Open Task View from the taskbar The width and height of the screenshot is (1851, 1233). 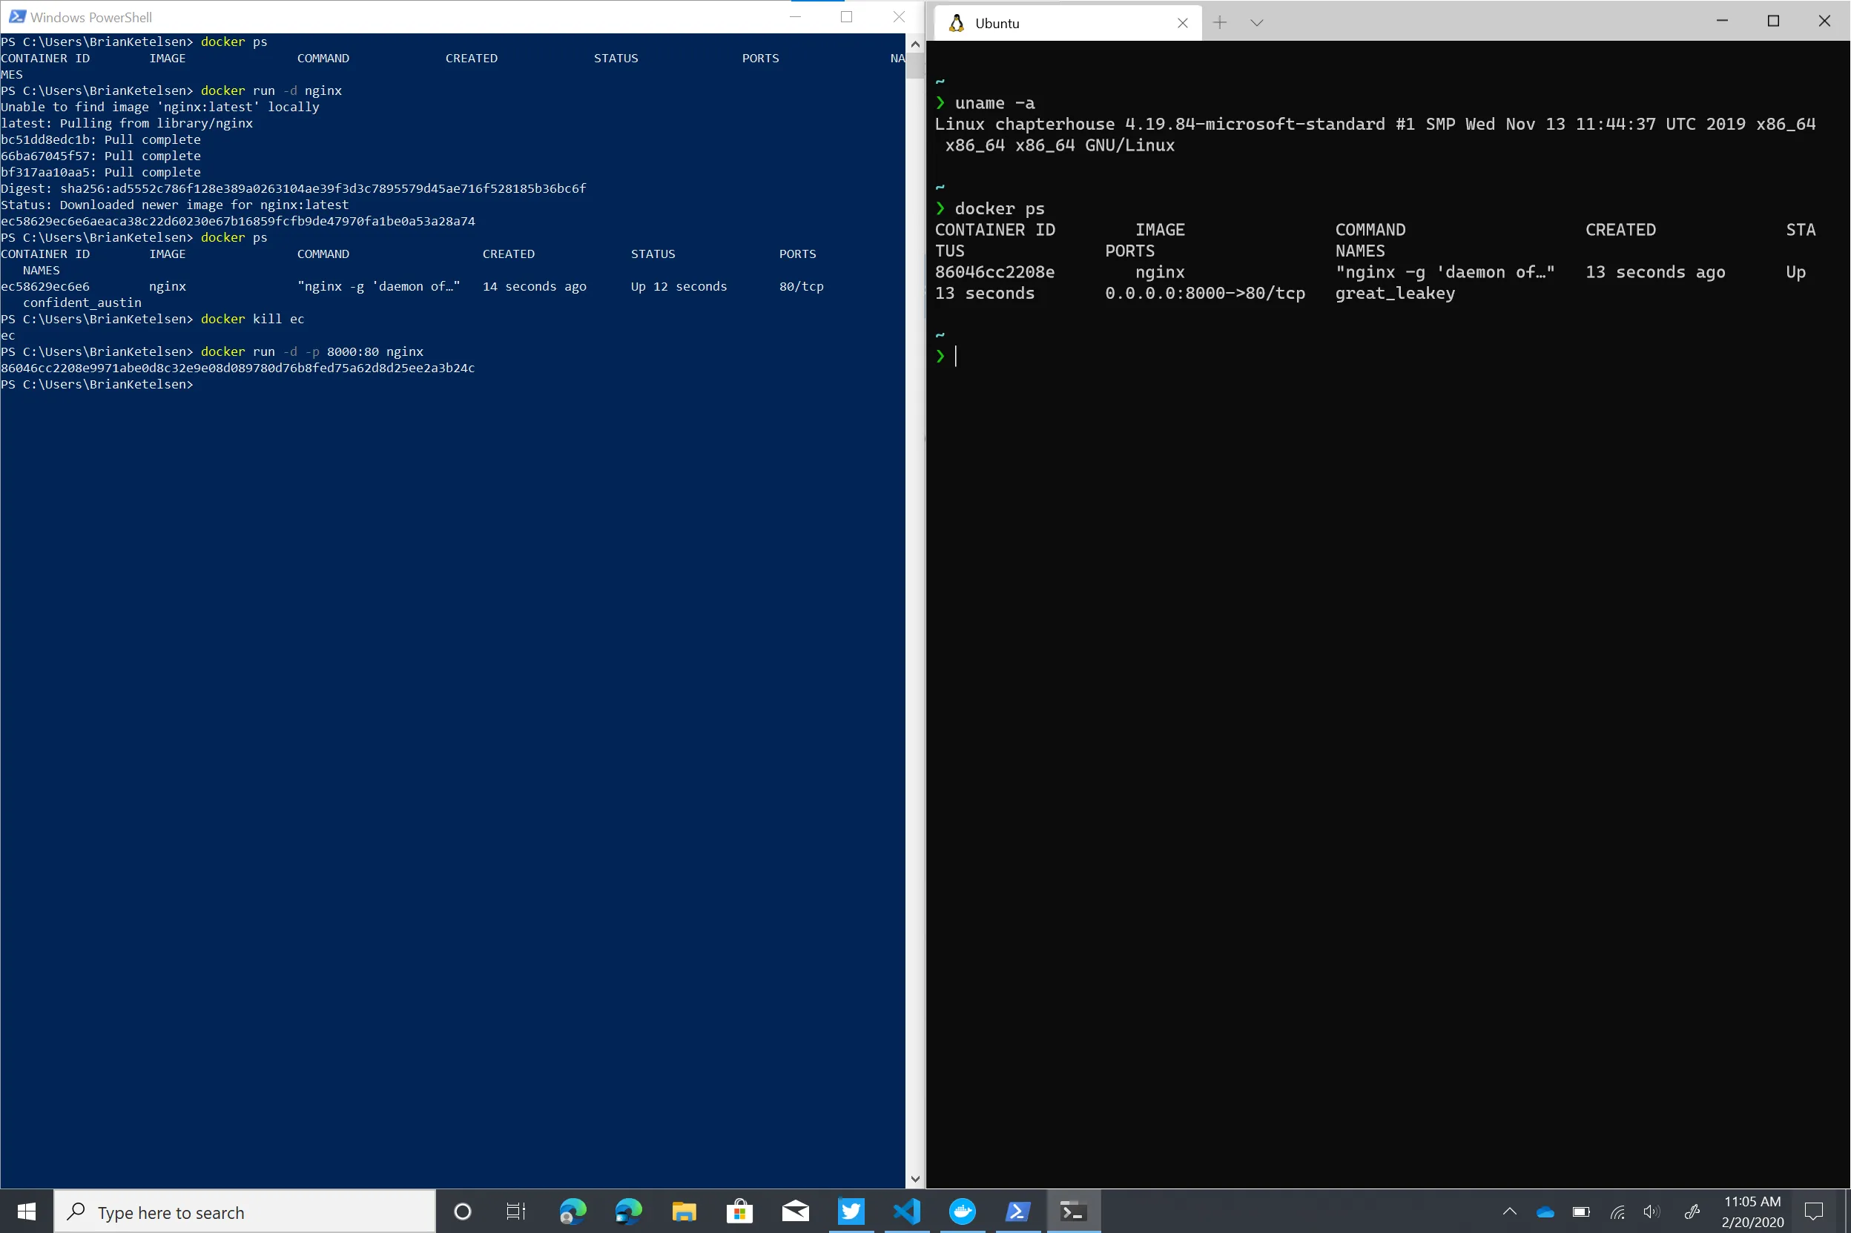(516, 1211)
